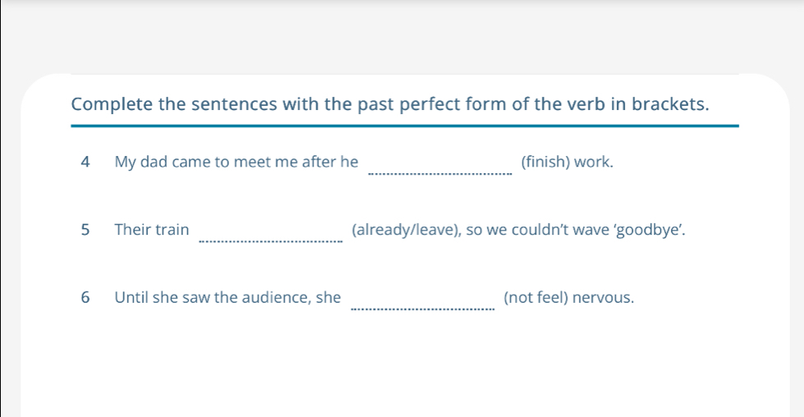Viewport: 804px width, 417px height.
Task: Click question number 6
Action: 86,298
